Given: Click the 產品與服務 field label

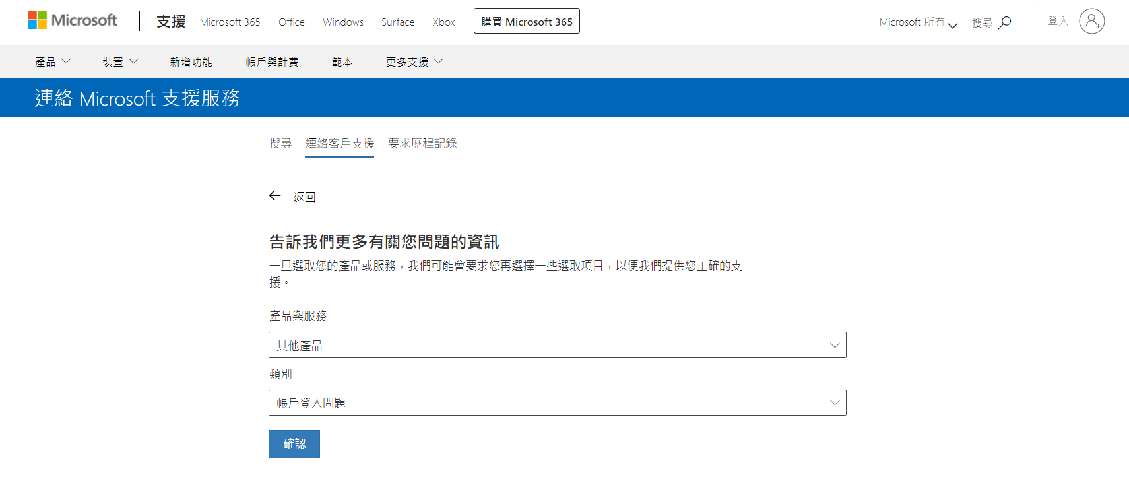Looking at the screenshot, I should 298,316.
